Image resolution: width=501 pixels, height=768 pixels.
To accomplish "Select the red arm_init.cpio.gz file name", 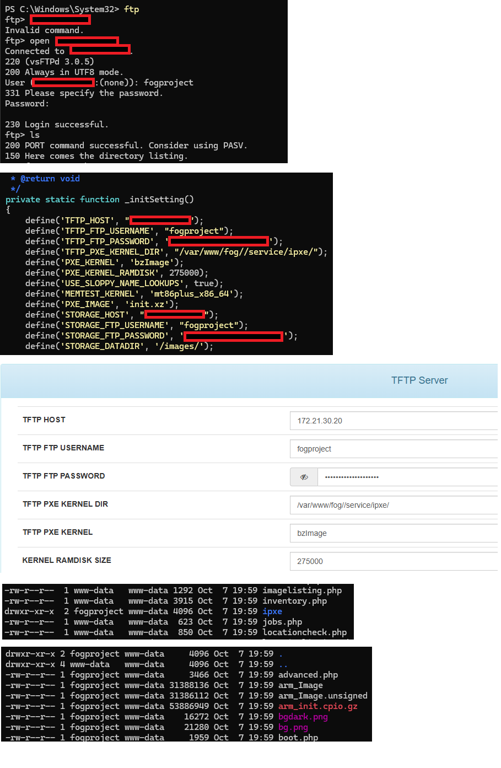I will pos(318,706).
